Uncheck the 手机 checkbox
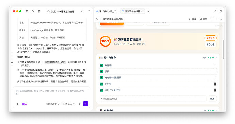This screenshot has width=235, height=124. point(101,71)
